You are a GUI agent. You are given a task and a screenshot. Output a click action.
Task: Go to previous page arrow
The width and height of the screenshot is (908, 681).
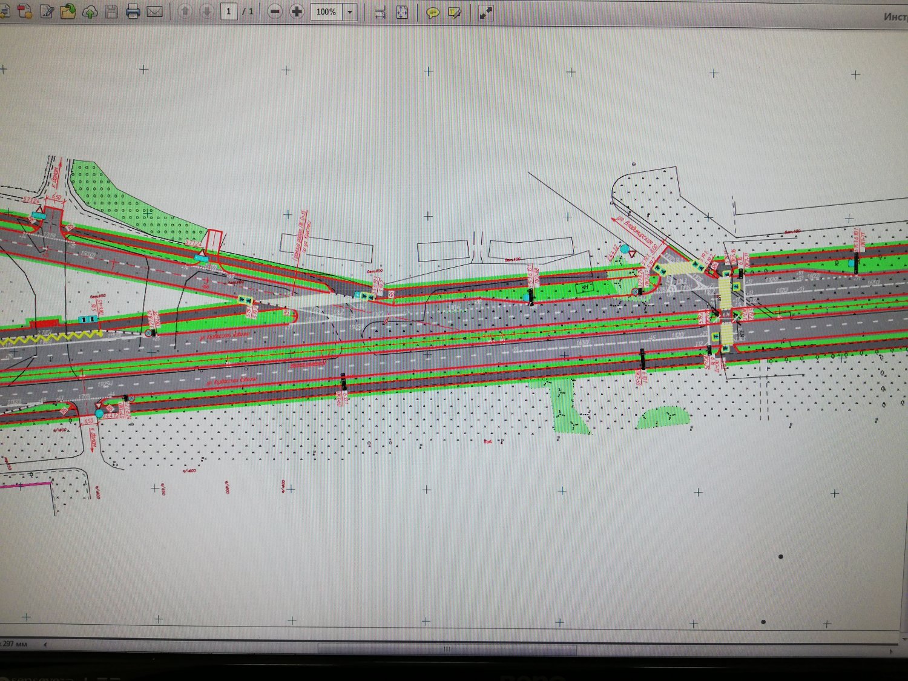[185, 12]
